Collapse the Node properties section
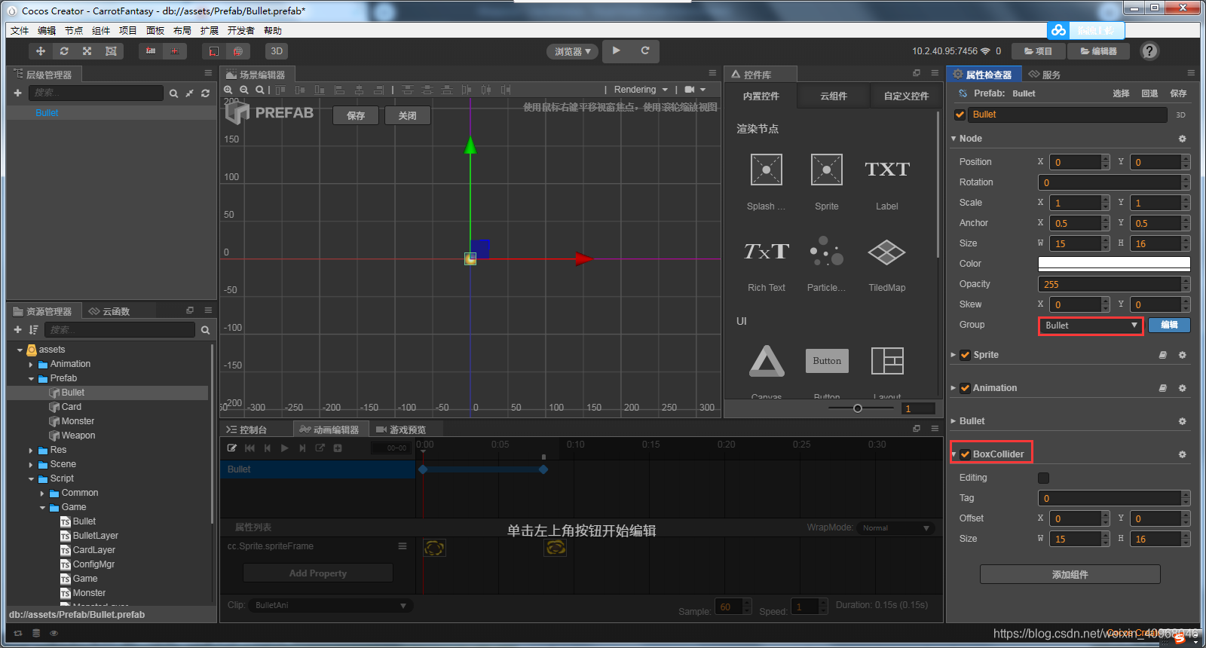The image size is (1206, 648). click(953, 139)
